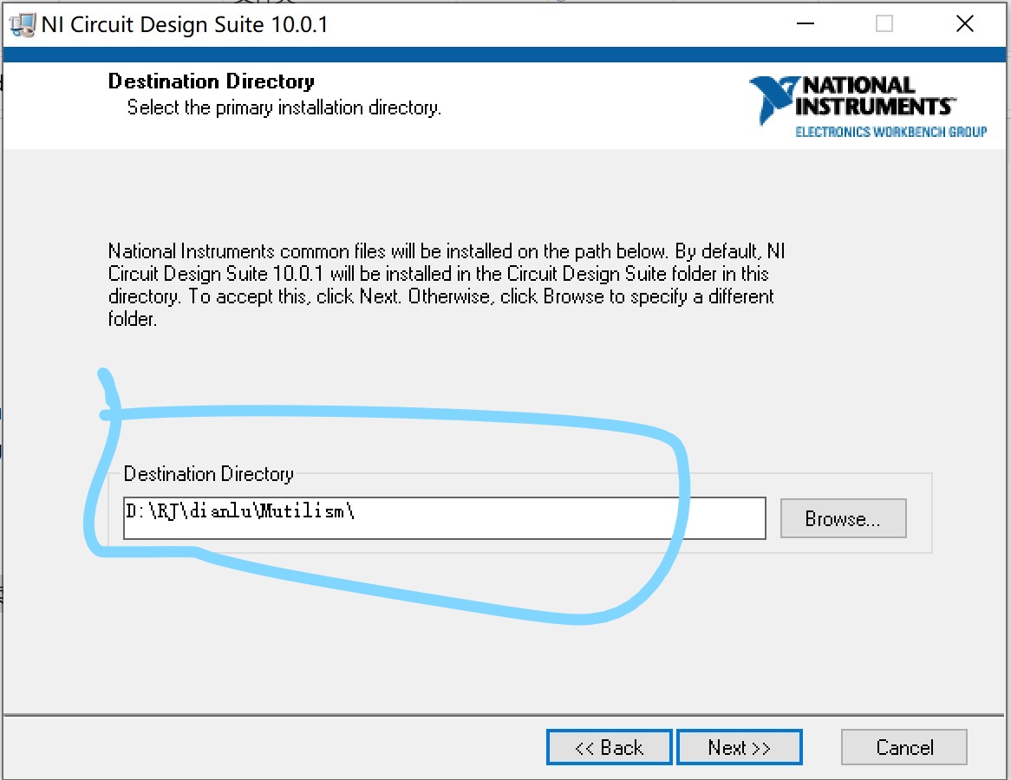
Task: Open the Browse... folder picker
Action: [843, 518]
